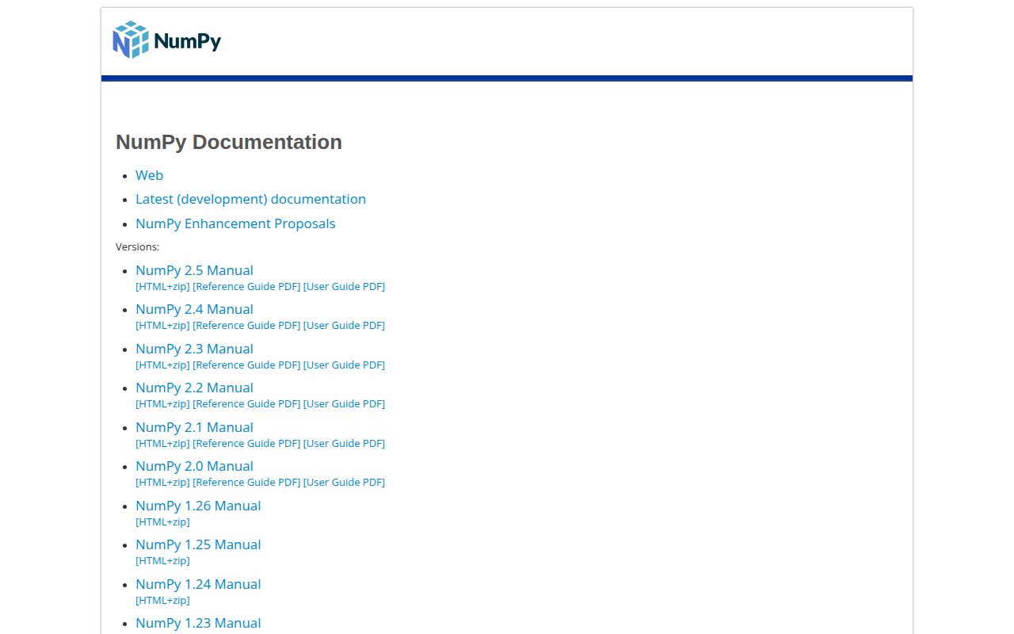Download HTML+zip for NumPy 2.5
Screen dimensions: 1014x634
pos(162,286)
